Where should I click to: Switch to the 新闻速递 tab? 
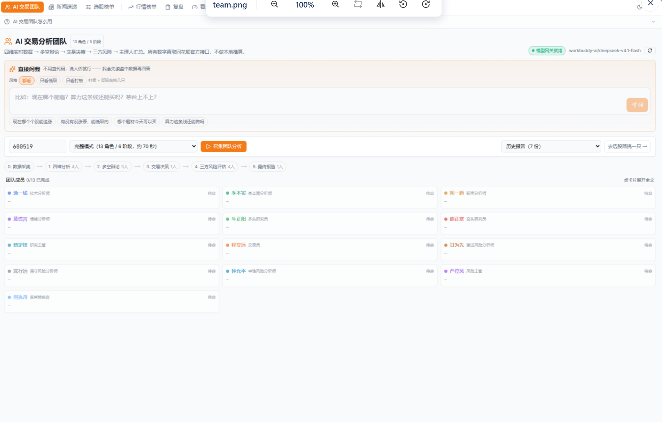[63, 7]
